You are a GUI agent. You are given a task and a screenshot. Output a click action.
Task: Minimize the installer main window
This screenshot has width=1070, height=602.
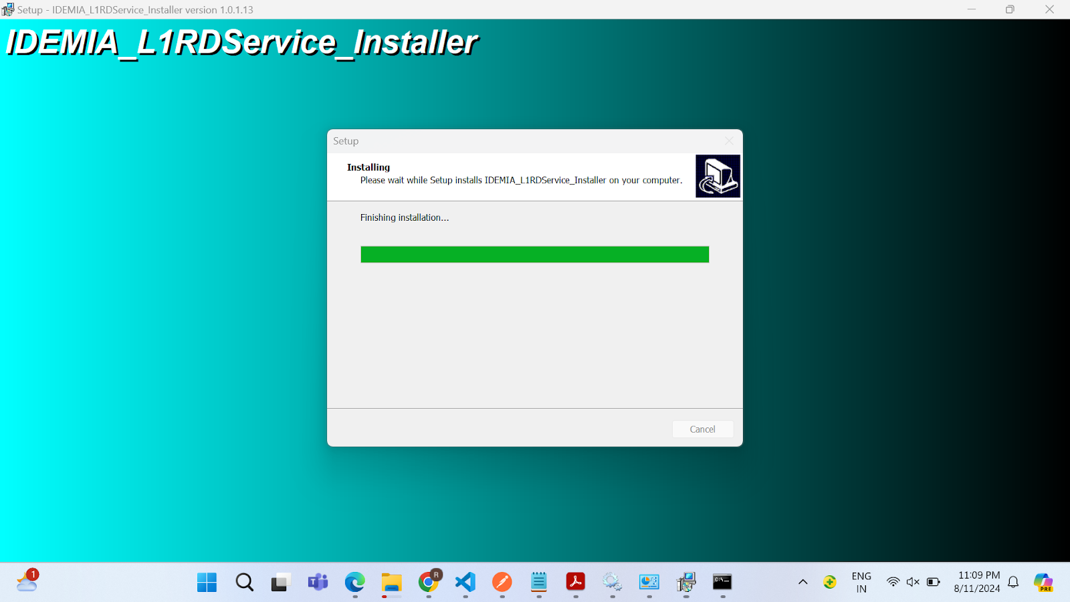[x=972, y=9]
